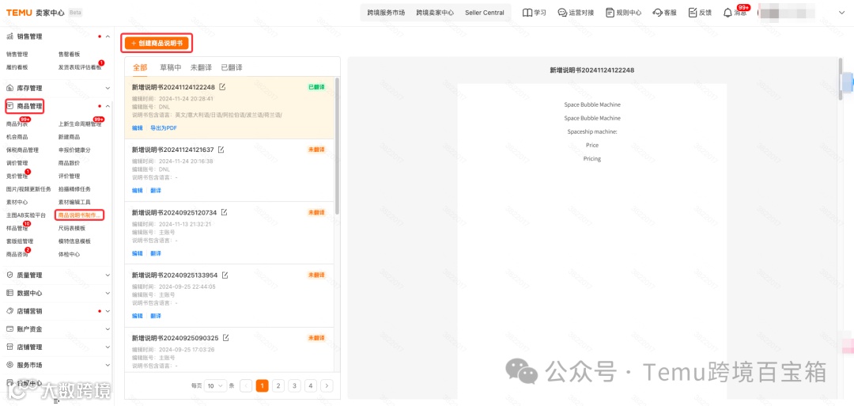Click 质量管理 shield icon in sidebar

[x=9, y=275]
